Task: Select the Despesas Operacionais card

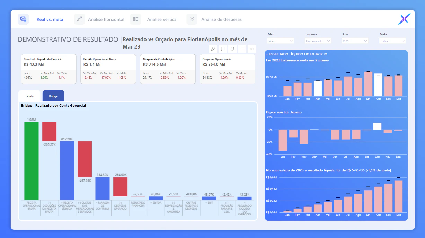Action: click(x=227, y=69)
